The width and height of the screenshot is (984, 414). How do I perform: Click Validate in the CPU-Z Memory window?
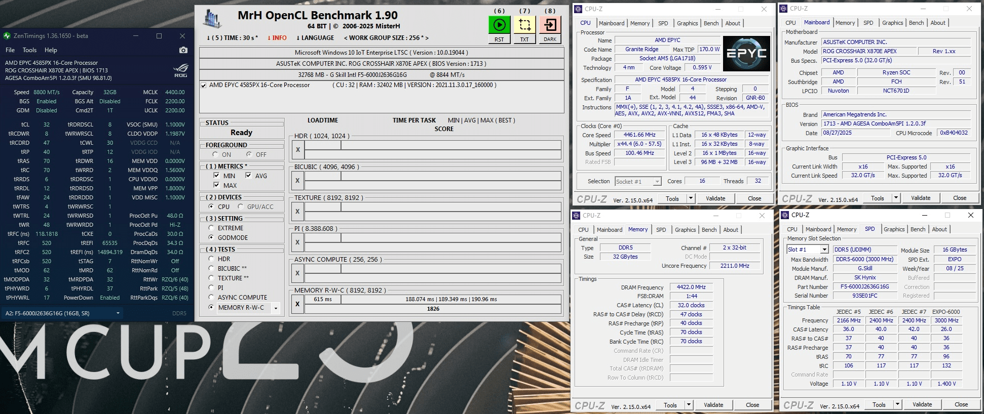pyautogui.click(x=713, y=405)
